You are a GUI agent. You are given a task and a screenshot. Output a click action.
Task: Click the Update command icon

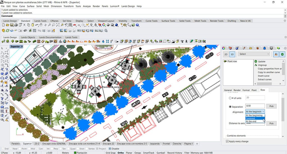click(x=256, y=61)
